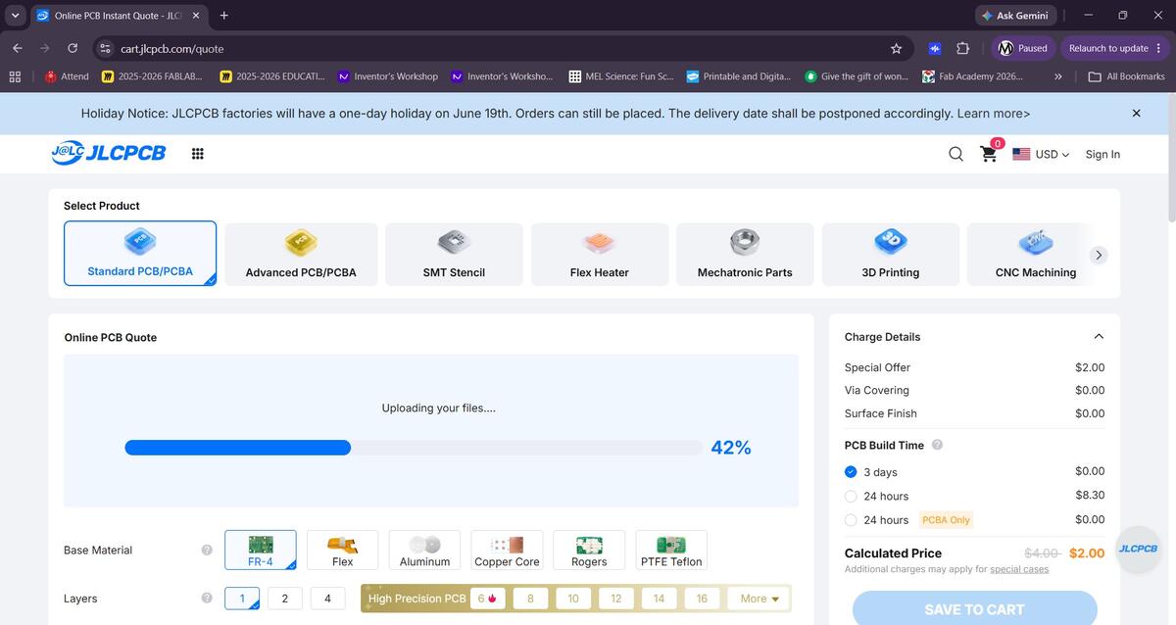Choose 1 layer
1176x625 pixels.
coord(242,599)
